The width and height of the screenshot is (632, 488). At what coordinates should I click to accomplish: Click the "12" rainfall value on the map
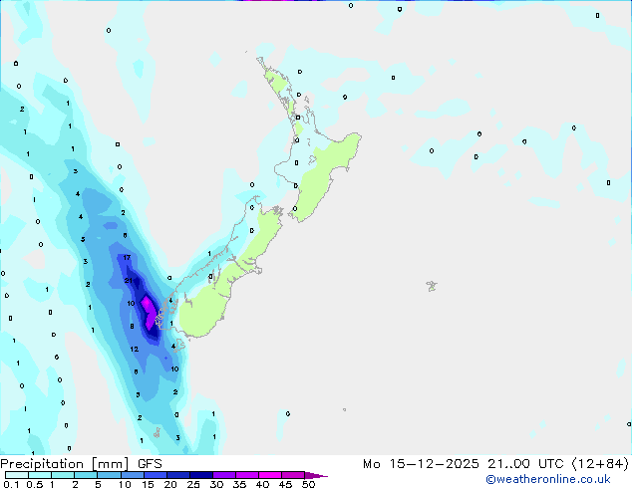pos(134,350)
